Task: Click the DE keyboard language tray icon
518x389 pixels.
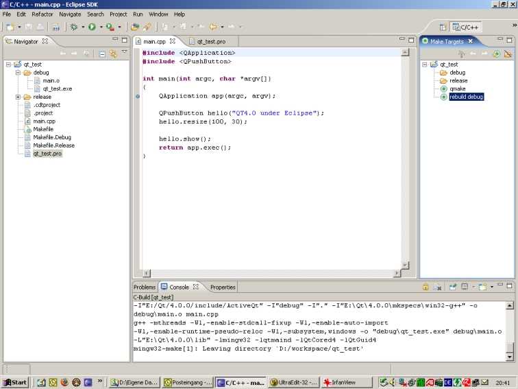Action: pyautogui.click(x=447, y=382)
